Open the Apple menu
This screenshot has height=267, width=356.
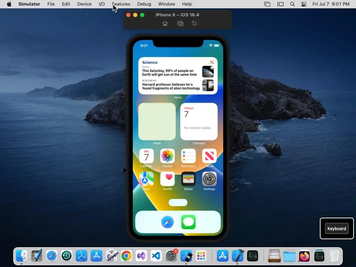pos(9,4)
